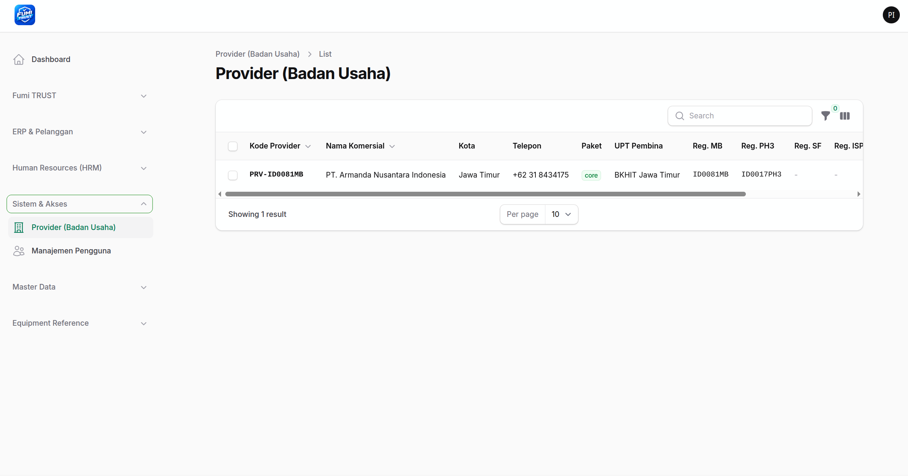Click the Reg. SF column header
The height and width of the screenshot is (476, 908).
click(808, 146)
